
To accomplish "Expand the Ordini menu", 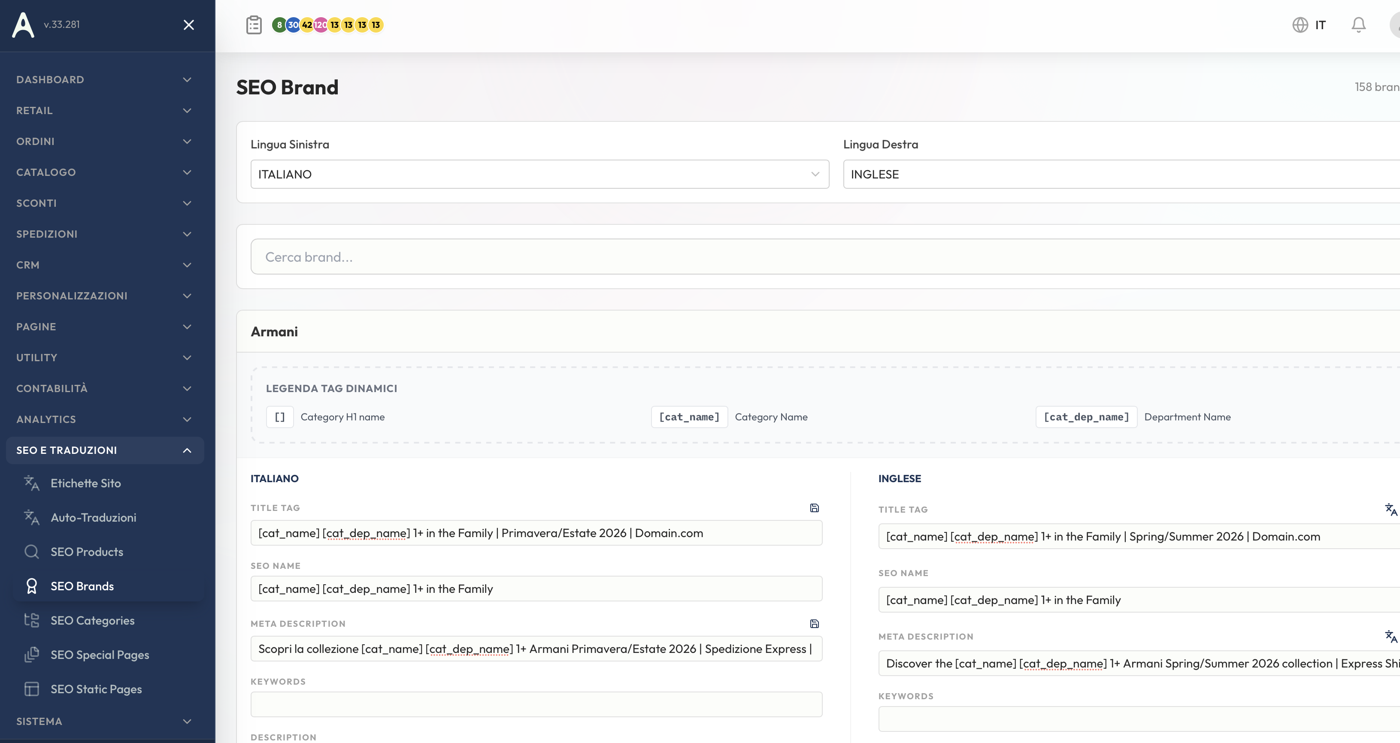I will click(105, 141).
